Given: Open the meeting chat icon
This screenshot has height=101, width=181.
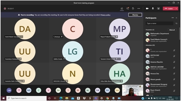Looking at the screenshot, I should (128, 9).
